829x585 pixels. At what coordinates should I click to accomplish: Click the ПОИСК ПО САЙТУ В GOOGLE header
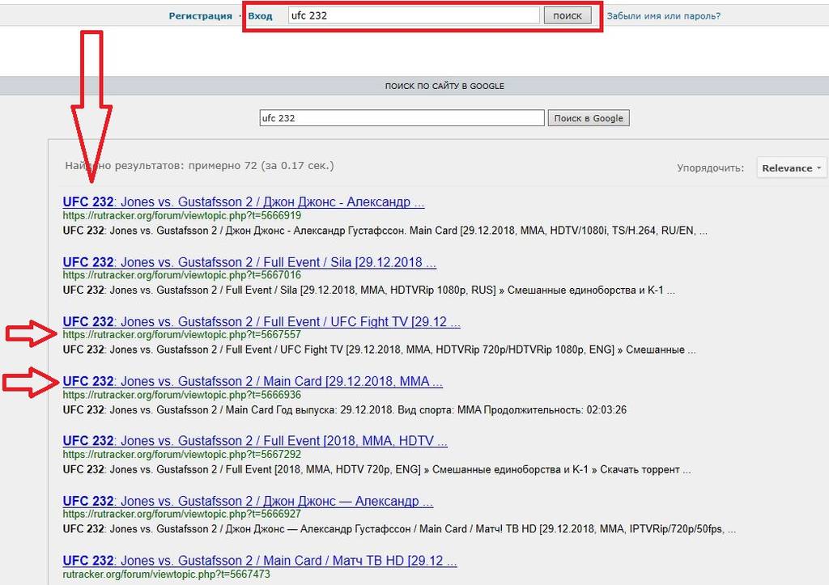[x=444, y=86]
